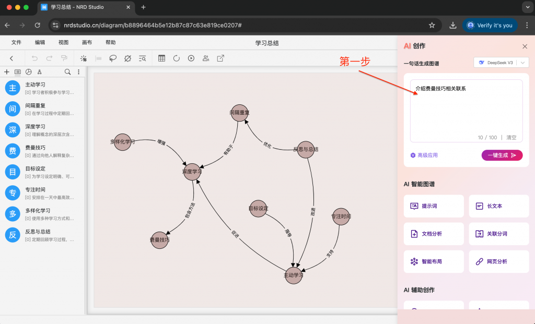Search the node list with magnifier icon
This screenshot has width=535, height=324.
click(x=67, y=72)
